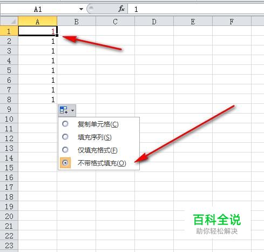Click the fx insert function icon
The width and height of the screenshot is (264, 252).
click(121, 9)
